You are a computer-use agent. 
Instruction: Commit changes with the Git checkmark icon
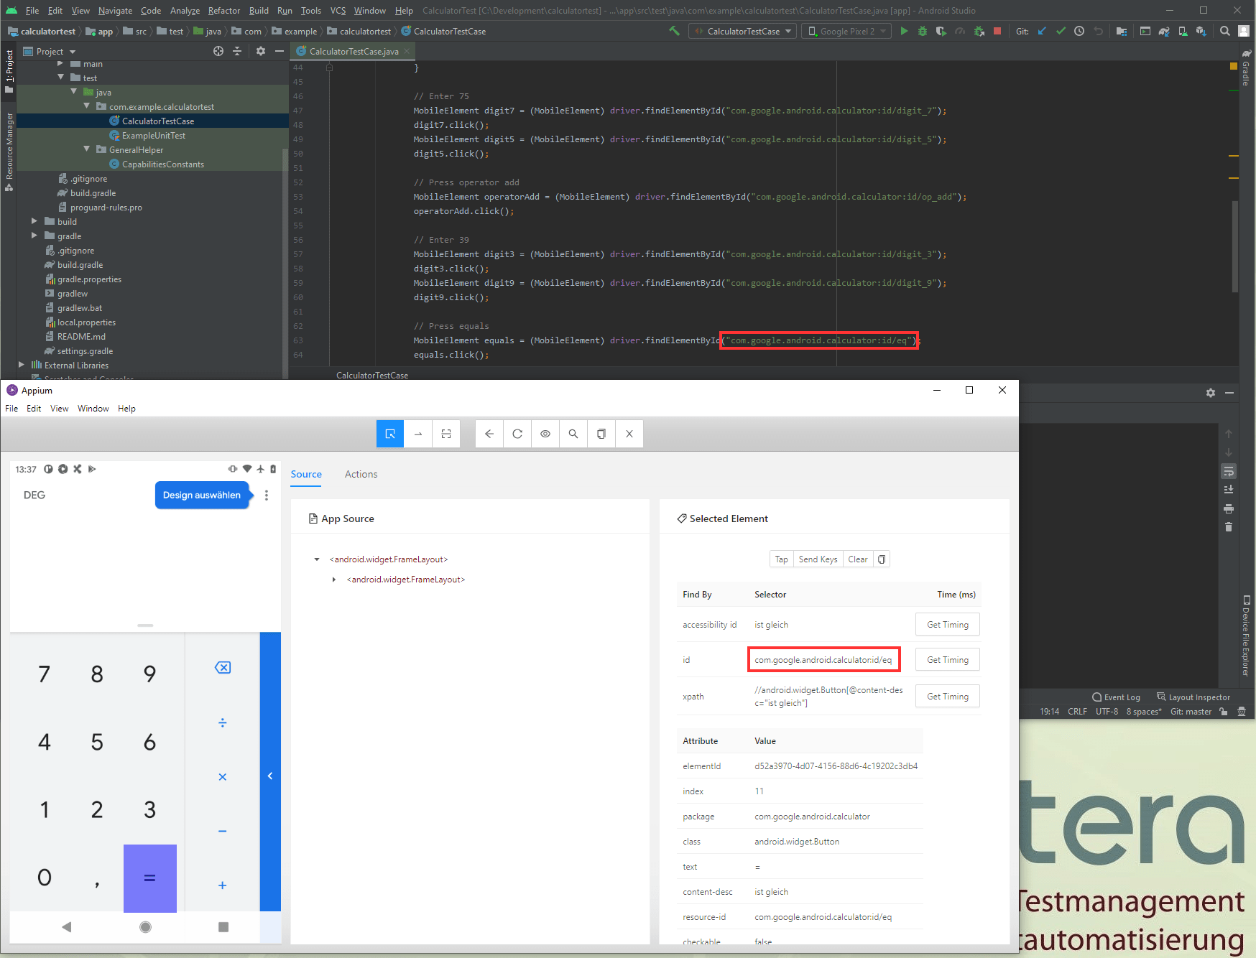click(1061, 31)
